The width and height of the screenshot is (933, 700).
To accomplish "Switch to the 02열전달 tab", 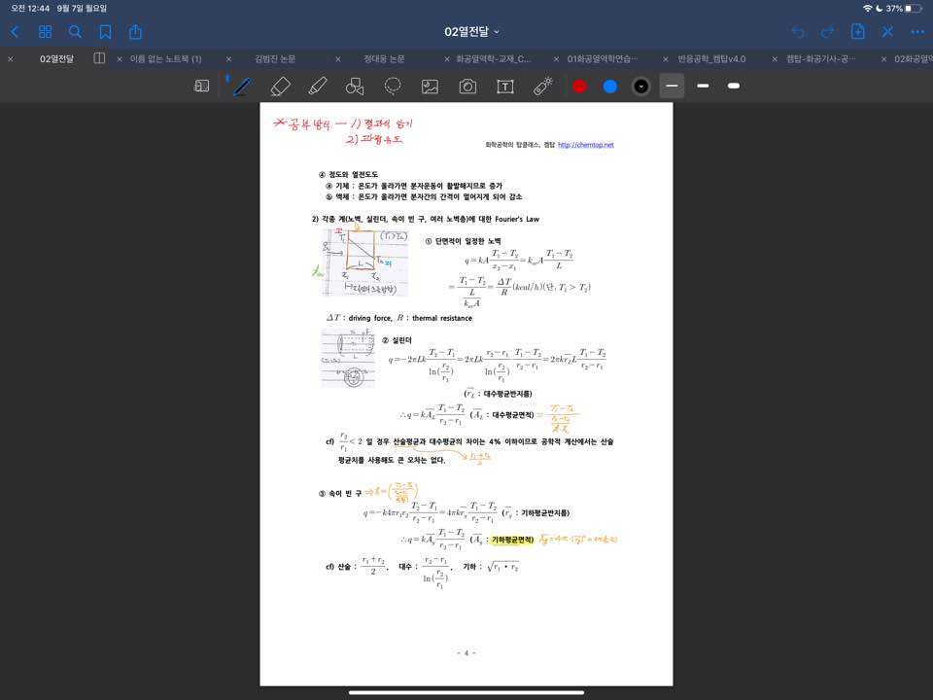I will tap(56, 59).
